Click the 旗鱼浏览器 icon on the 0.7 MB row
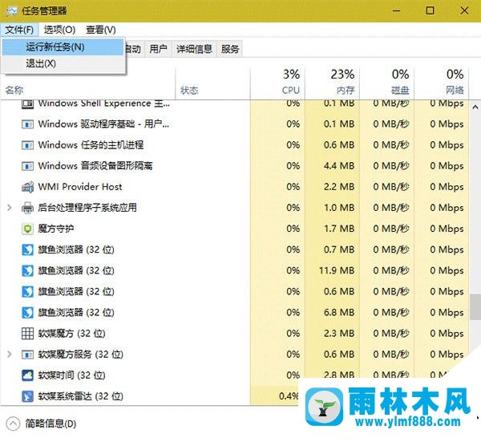Screen dimensions: 481x442 pyautogui.click(x=27, y=249)
